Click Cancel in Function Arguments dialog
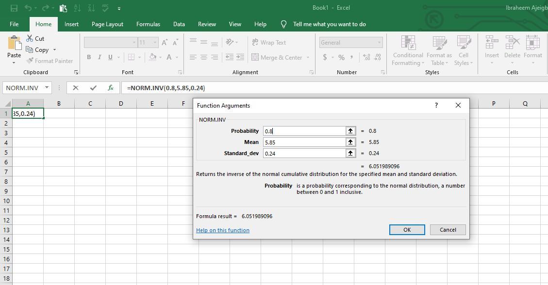Image resolution: width=548 pixels, height=285 pixels. pyautogui.click(x=448, y=230)
